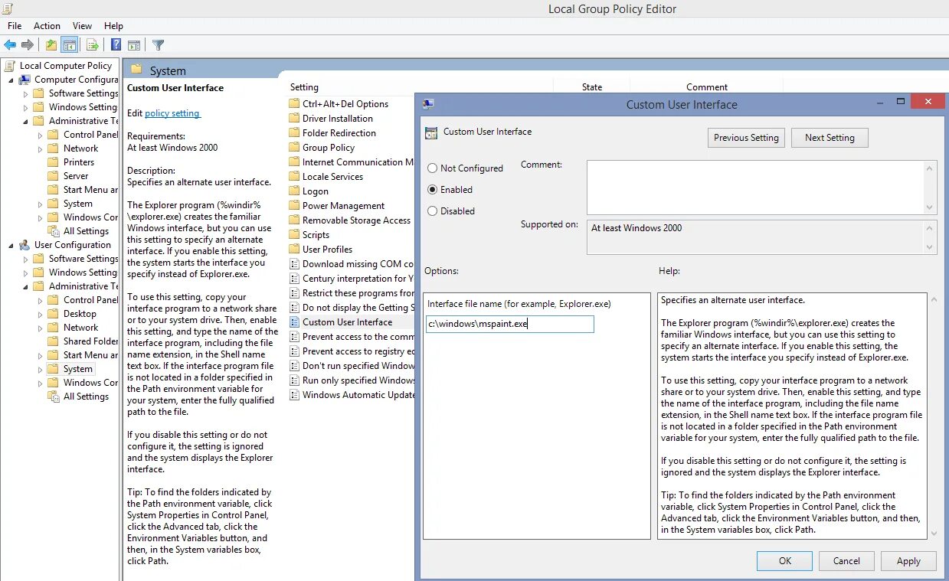This screenshot has height=581, width=949.
Task: Click the policy setting link
Action: click(172, 113)
